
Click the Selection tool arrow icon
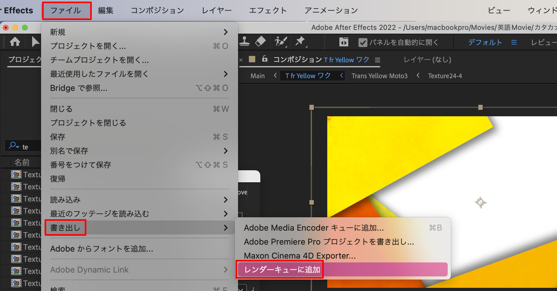point(35,42)
